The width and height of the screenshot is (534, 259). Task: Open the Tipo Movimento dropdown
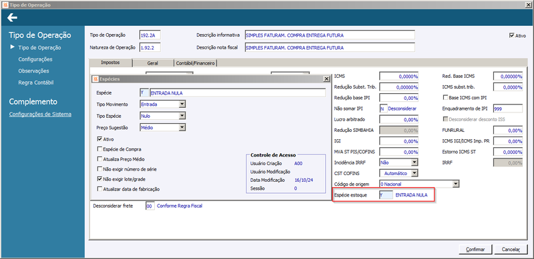click(182, 105)
